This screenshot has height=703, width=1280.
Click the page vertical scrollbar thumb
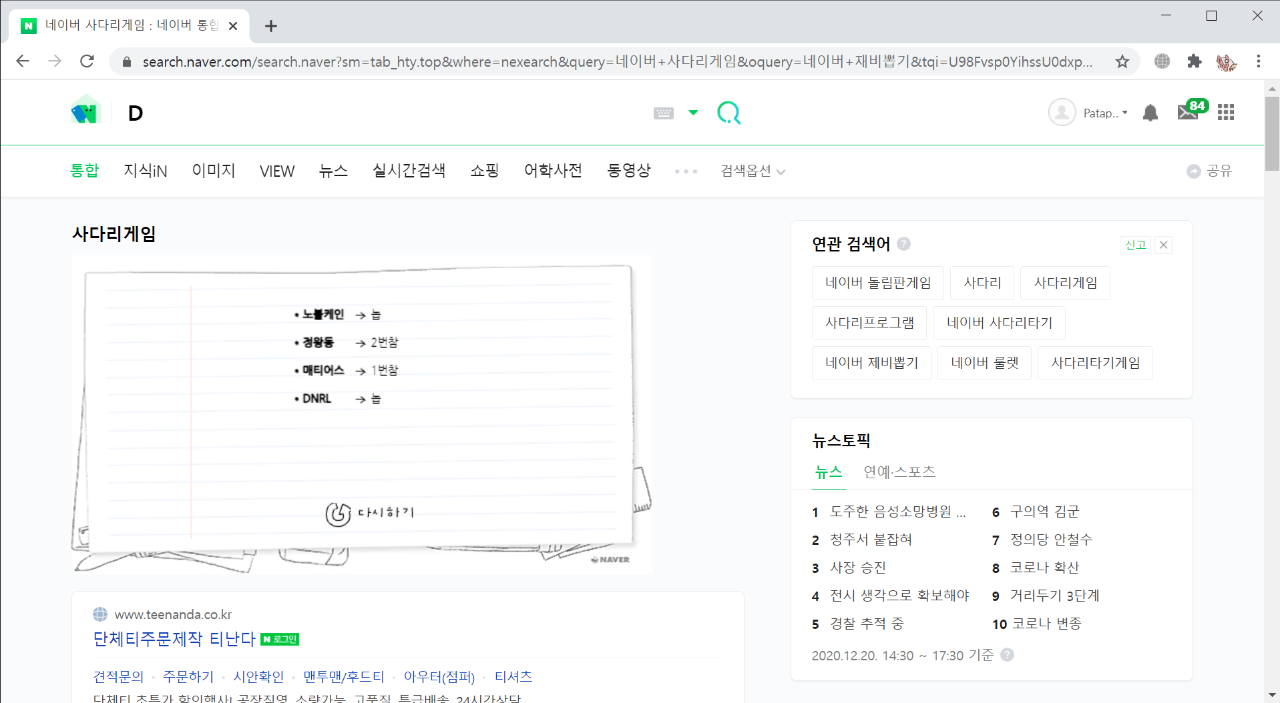click(x=1272, y=133)
